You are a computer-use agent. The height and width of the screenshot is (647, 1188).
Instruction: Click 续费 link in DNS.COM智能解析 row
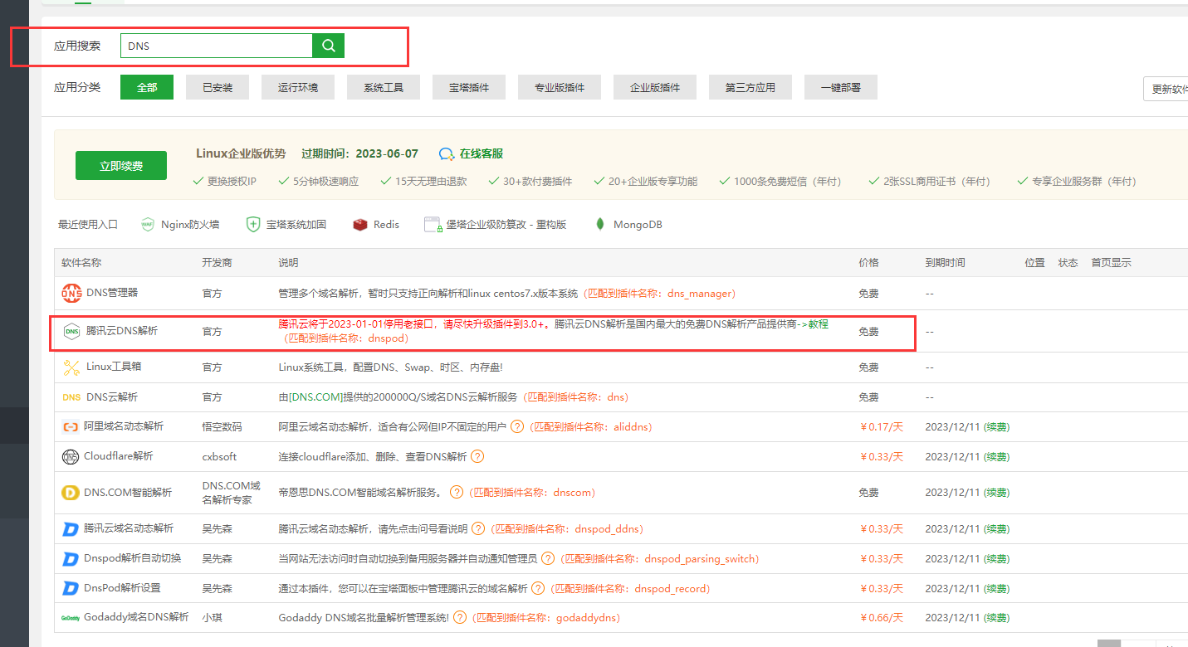point(996,493)
